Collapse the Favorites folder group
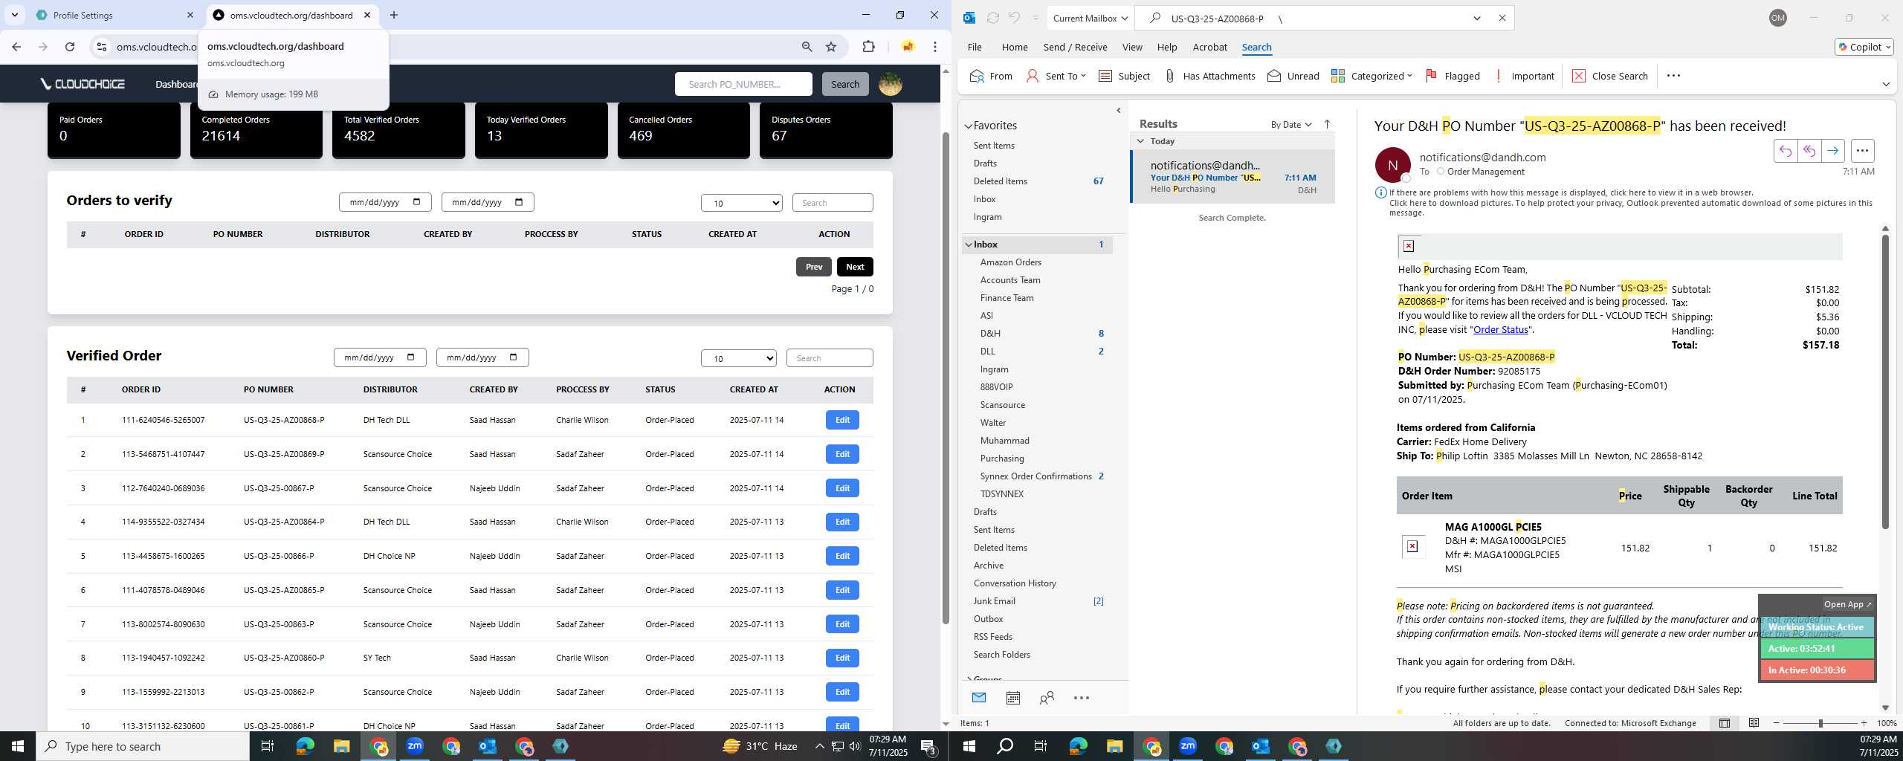The image size is (1903, 761). pyautogui.click(x=969, y=126)
